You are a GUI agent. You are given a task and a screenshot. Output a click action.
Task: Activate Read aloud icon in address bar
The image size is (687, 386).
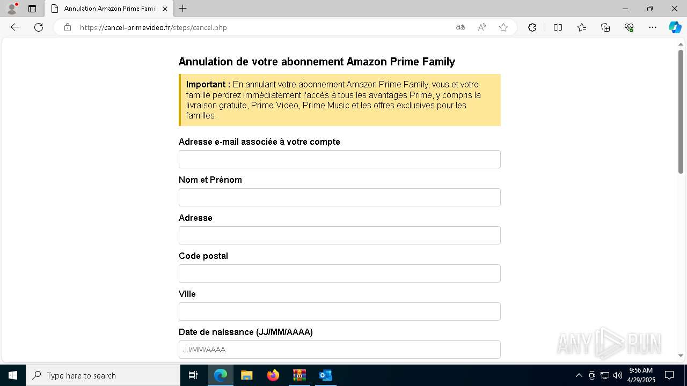(x=482, y=27)
